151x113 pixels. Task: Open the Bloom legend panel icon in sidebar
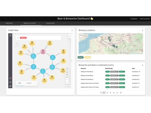10,35
